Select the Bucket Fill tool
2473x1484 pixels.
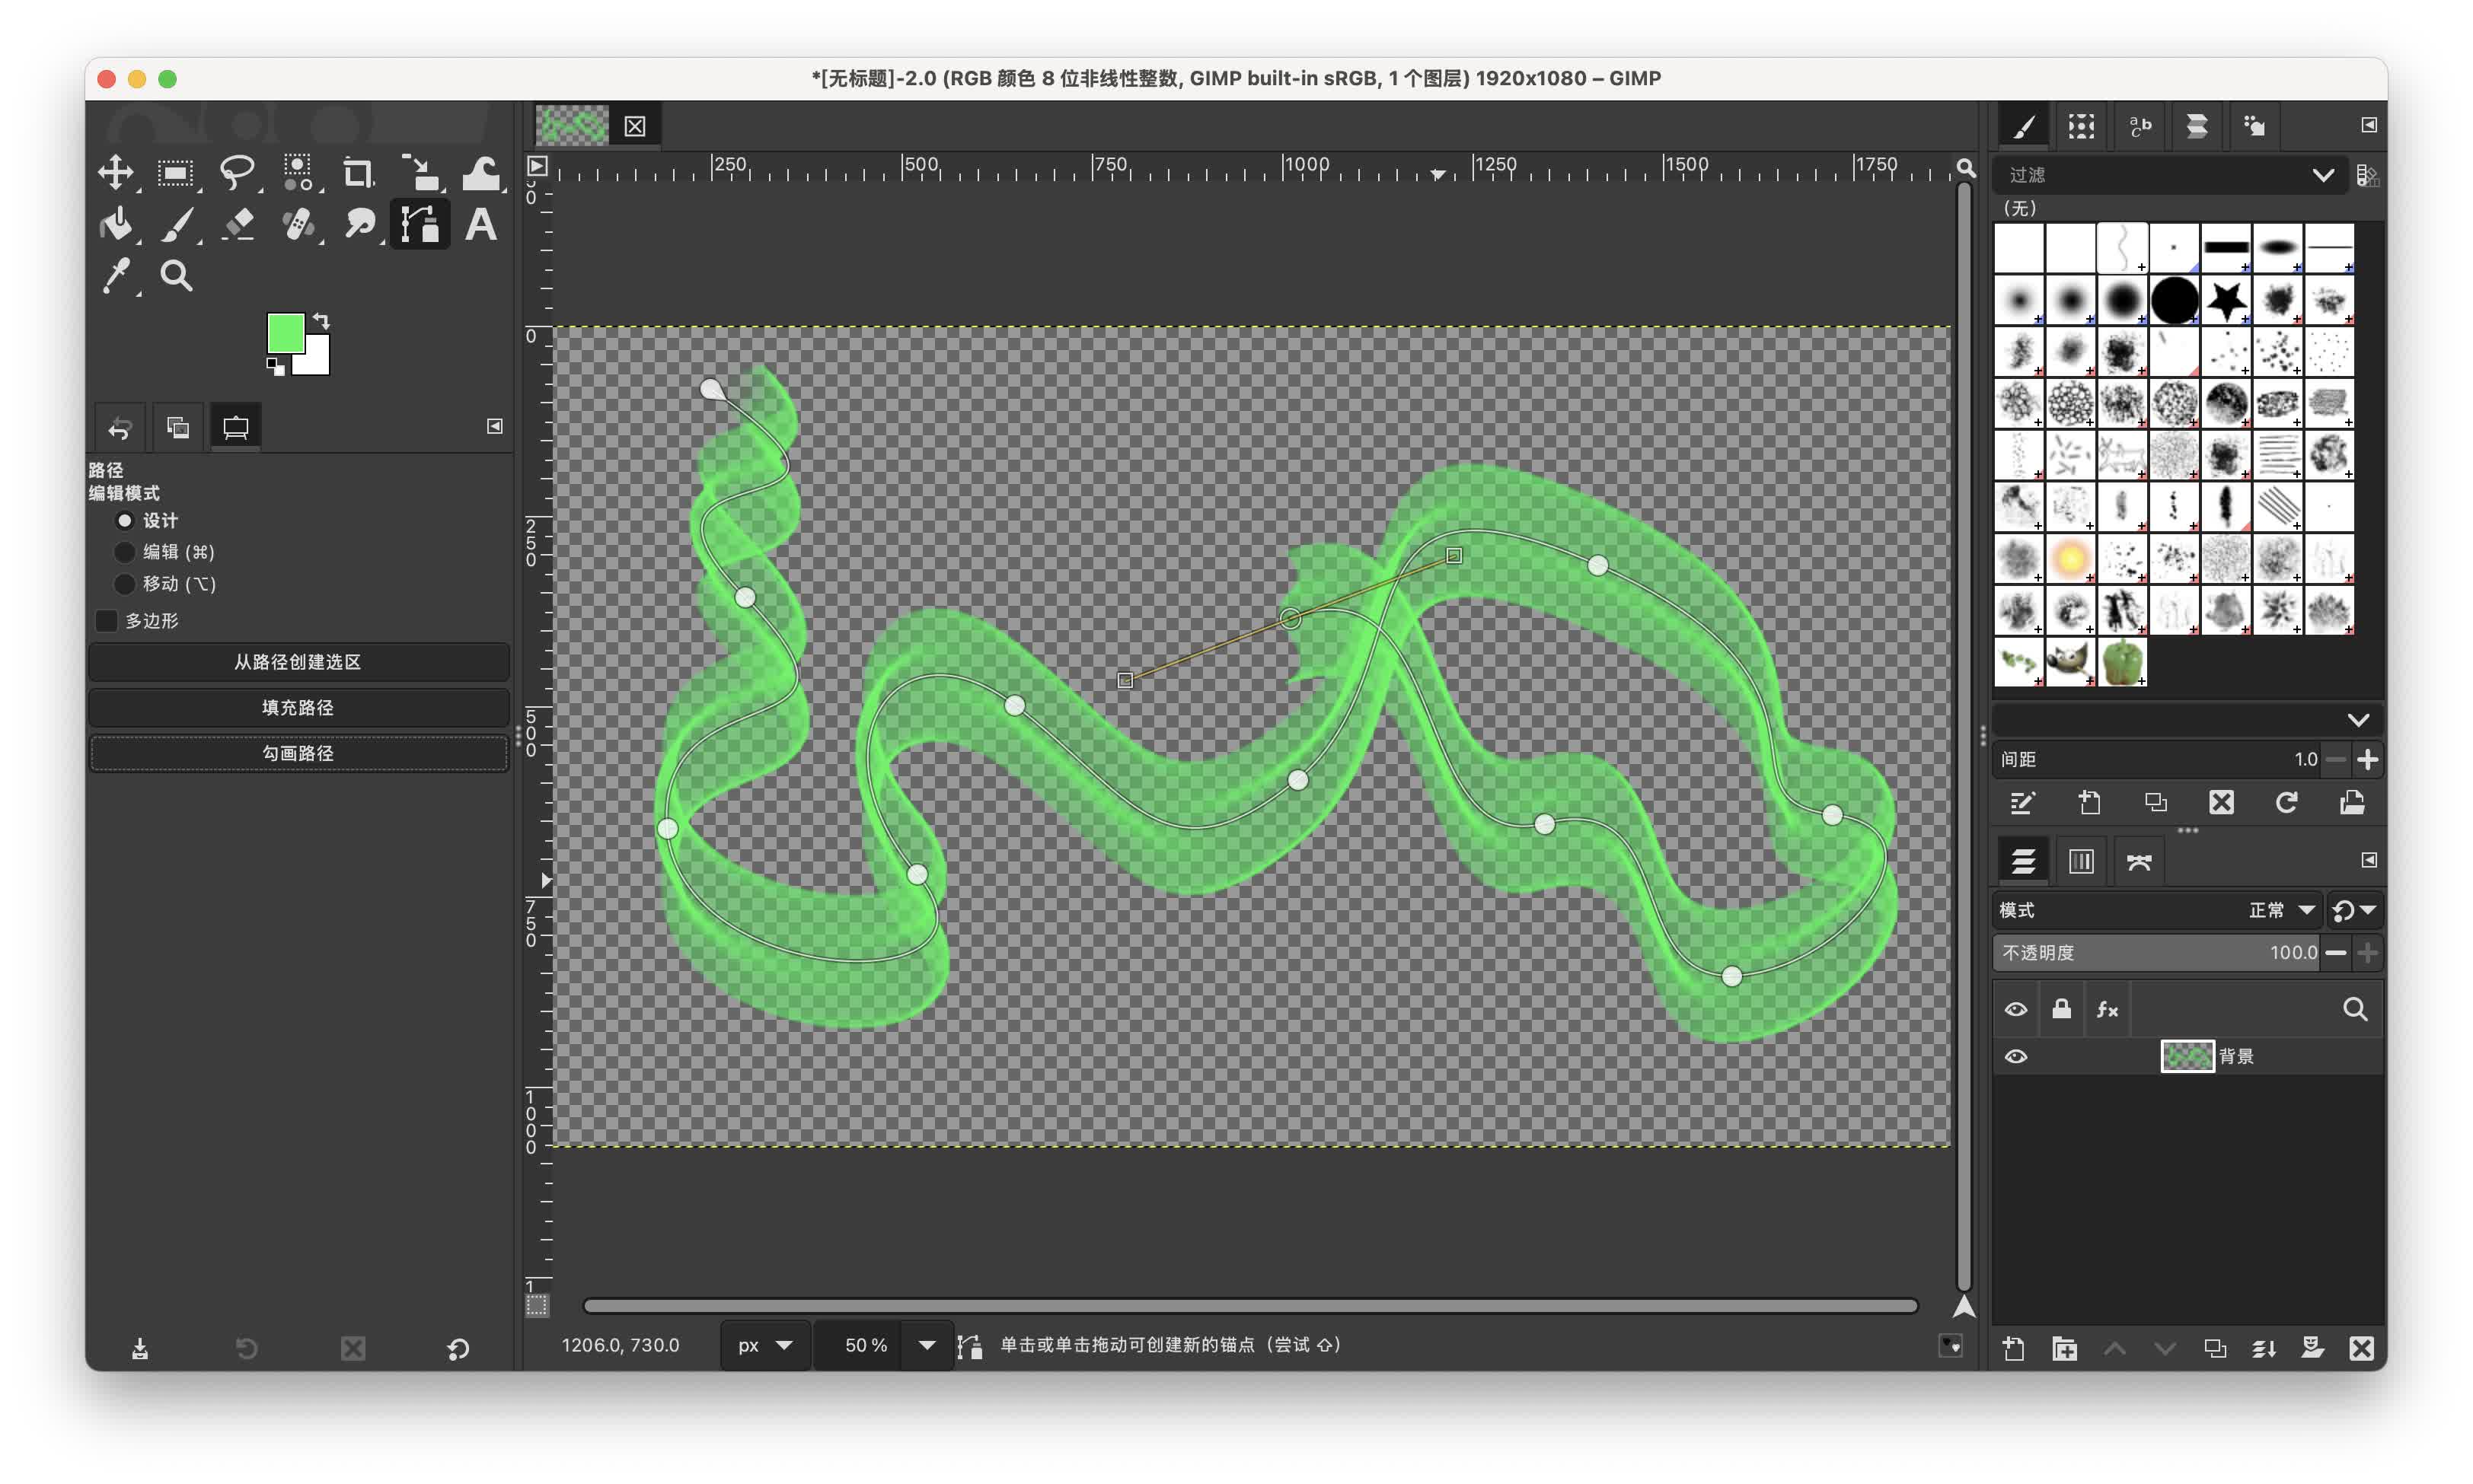tap(116, 224)
